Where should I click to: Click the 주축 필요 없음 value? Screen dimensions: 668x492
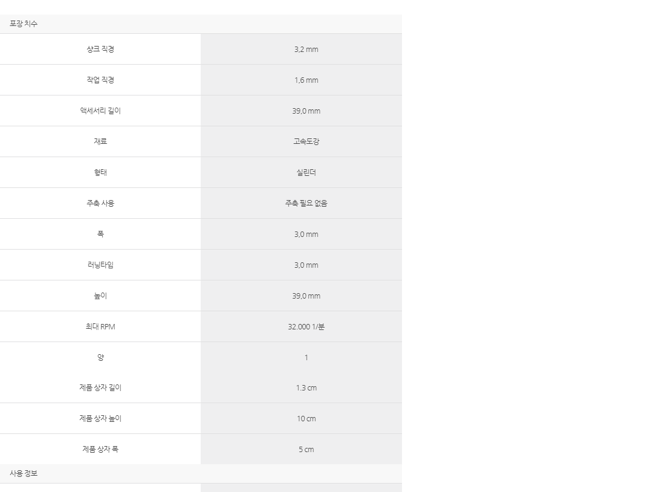306,203
